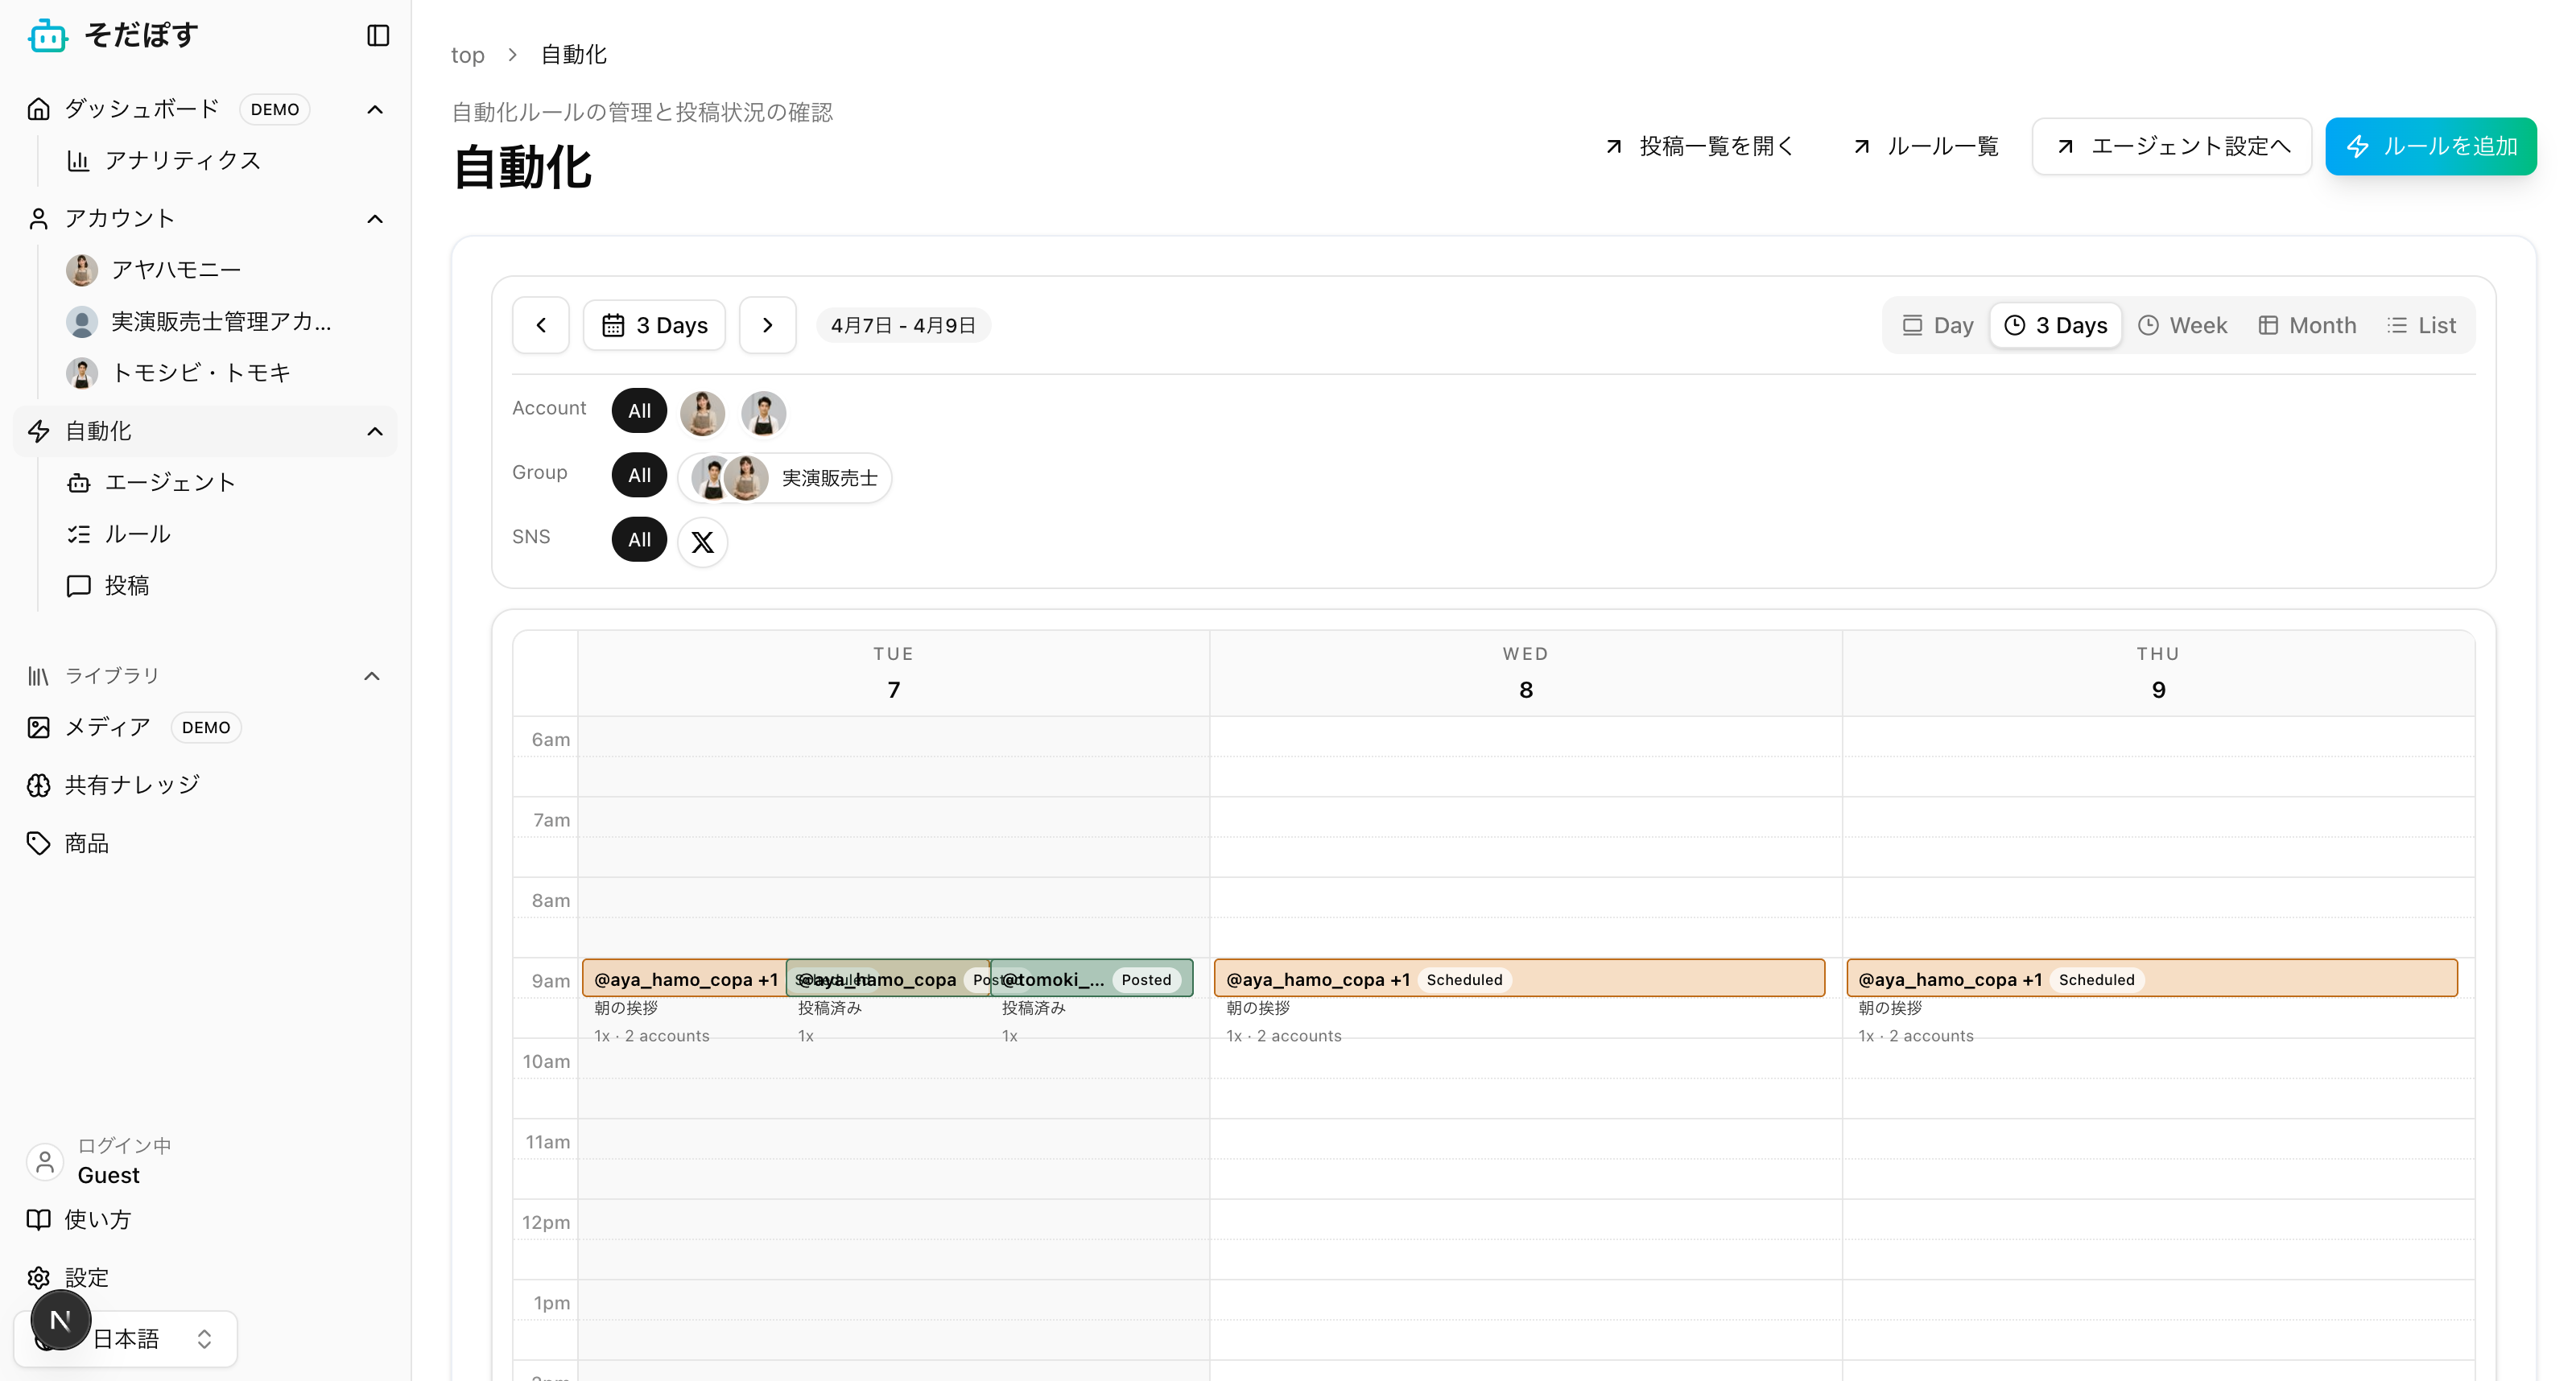Image resolution: width=2576 pixels, height=1381 pixels.
Task: Toggle the 実演販売士 group filter
Action: click(x=785, y=478)
